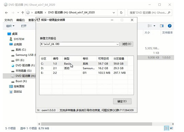Select partition D: row
This screenshot has height=132, width=184.
84,68
